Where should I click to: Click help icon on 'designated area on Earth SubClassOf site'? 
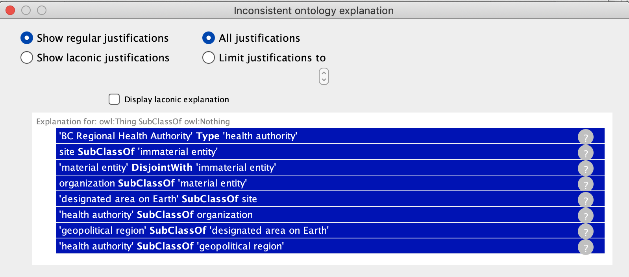pos(586,199)
